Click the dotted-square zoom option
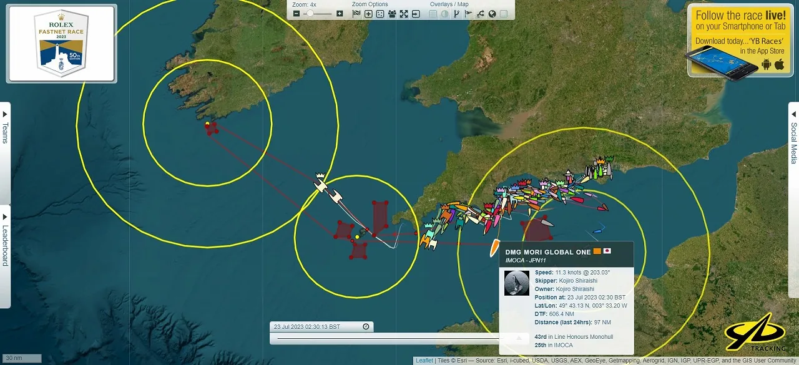This screenshot has height=365, width=799. click(x=380, y=14)
